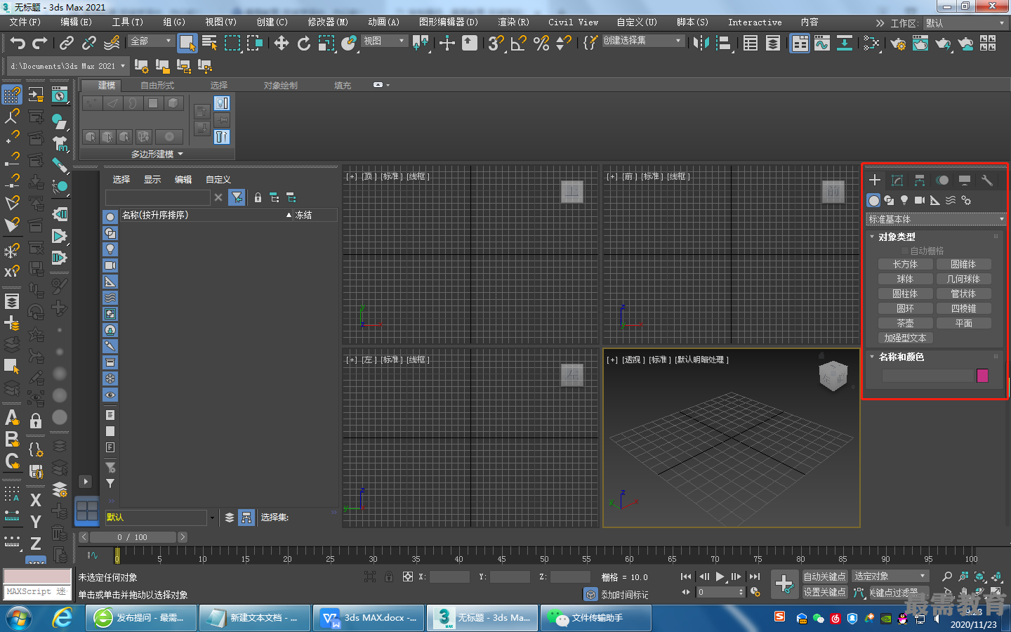Click the Mirror tool icon

point(701,44)
